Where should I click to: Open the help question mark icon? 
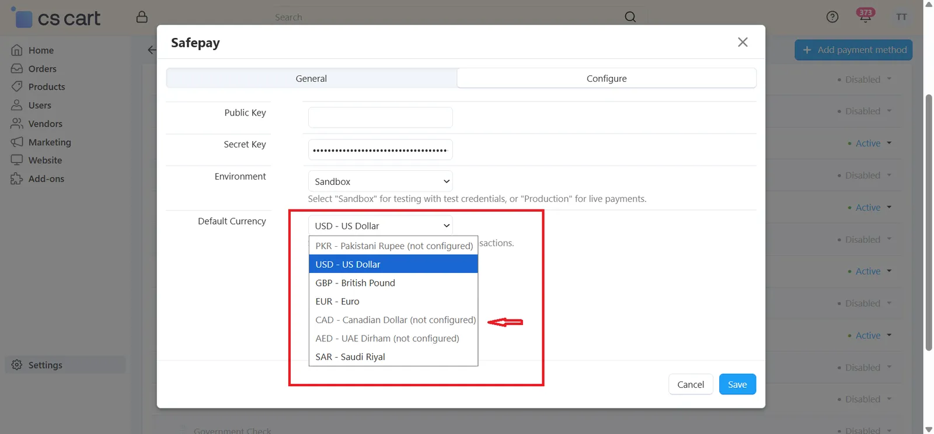click(832, 17)
